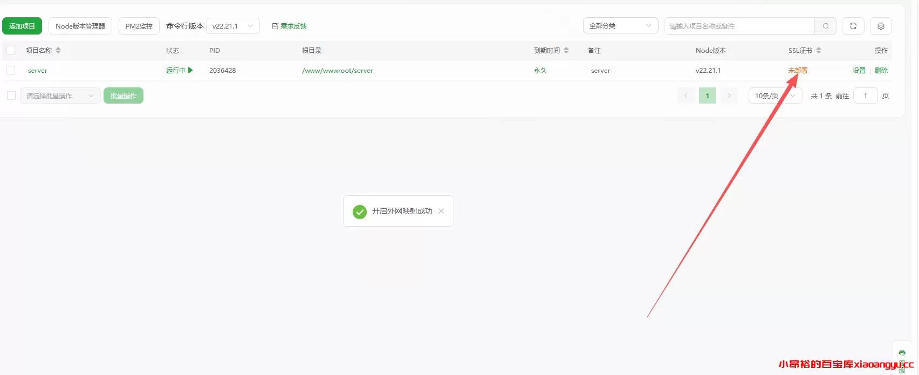The width and height of the screenshot is (919, 375).
Task: Click the 状态 column header
Action: (x=173, y=50)
